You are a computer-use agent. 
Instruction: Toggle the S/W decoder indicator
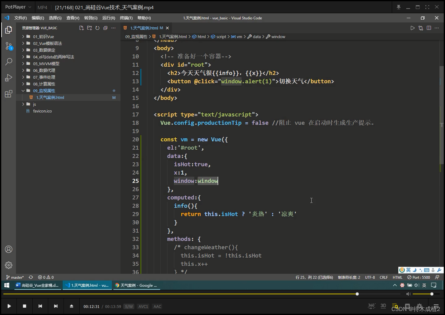click(129, 306)
